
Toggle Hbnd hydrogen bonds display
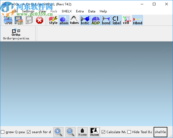tap(137, 20)
